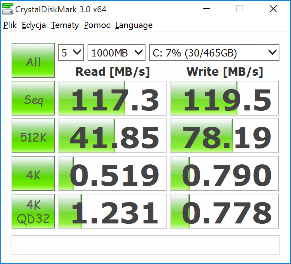Viewport: 291px width, 264px height.
Task: Click the empty comment field at bottom
Action: (145, 245)
